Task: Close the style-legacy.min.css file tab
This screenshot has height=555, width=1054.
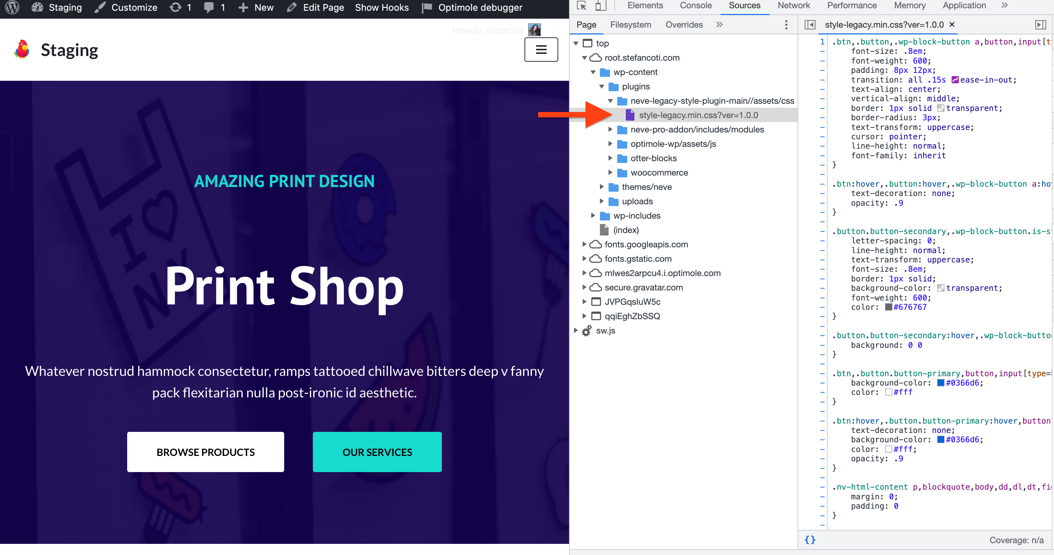Action: click(952, 24)
